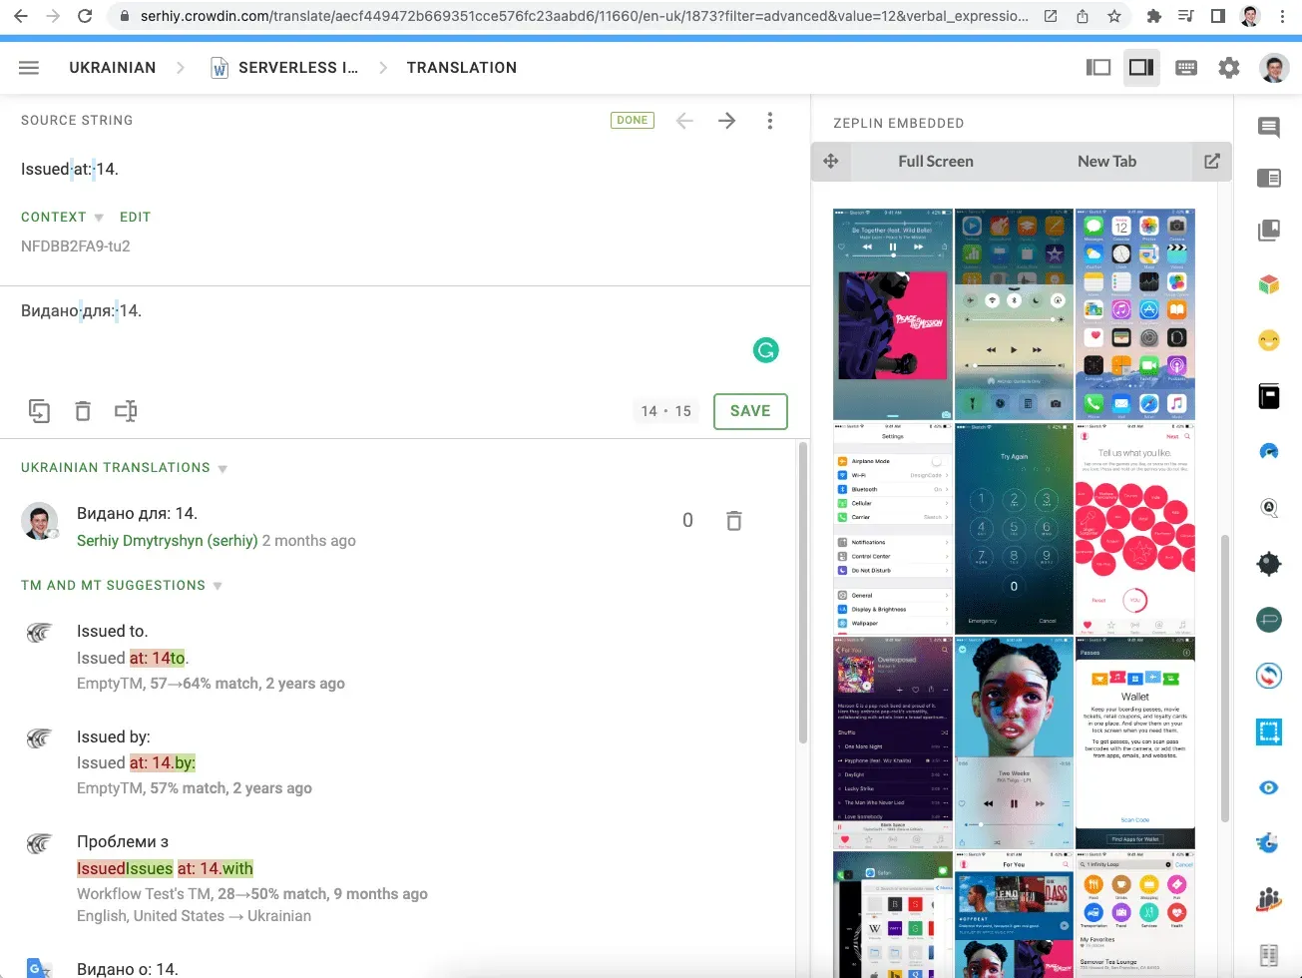Expand the CONTEXT dropdown
Screen dimensions: 1302x978
click(97, 217)
